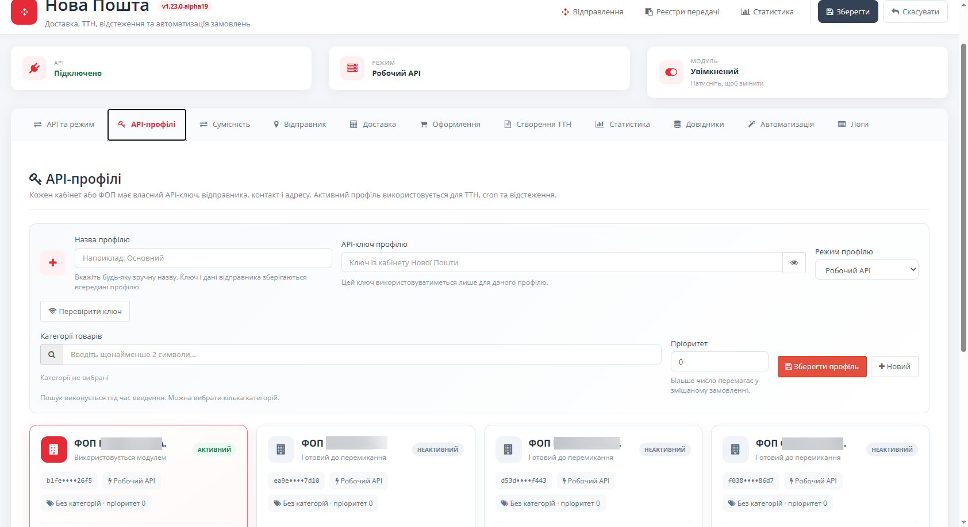The image size is (968, 527).
Task: Click the API plug status icon
Action: [34, 68]
